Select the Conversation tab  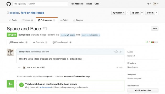pyautogui.click(x=18, y=42)
